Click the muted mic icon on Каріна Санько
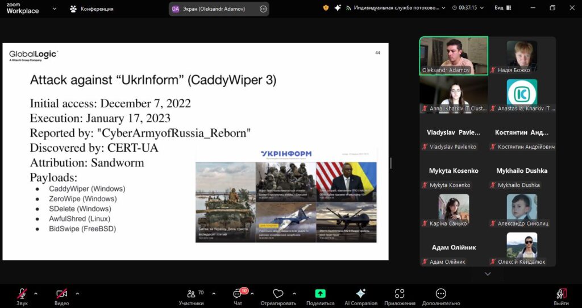Screen dimensions: 582x308 425,223
